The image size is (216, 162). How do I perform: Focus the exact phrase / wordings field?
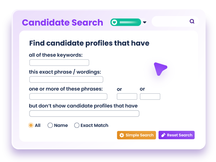pos(66,79)
